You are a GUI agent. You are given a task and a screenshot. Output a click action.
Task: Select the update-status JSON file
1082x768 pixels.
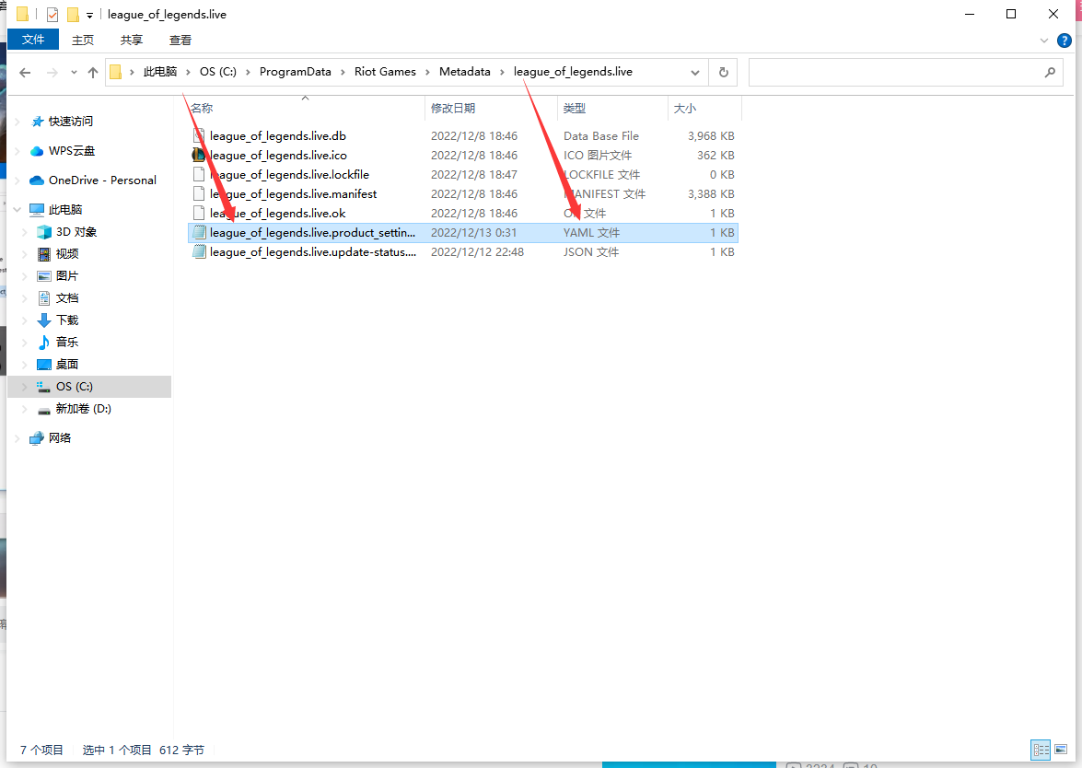[x=312, y=252]
